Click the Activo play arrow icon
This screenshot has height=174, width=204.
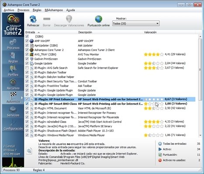[x=160, y=149]
